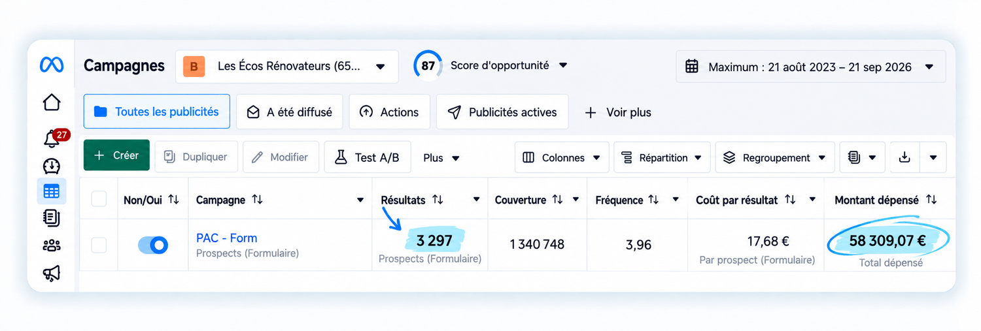
Task: Expand the Score d'opportunité dropdown
Action: click(563, 66)
